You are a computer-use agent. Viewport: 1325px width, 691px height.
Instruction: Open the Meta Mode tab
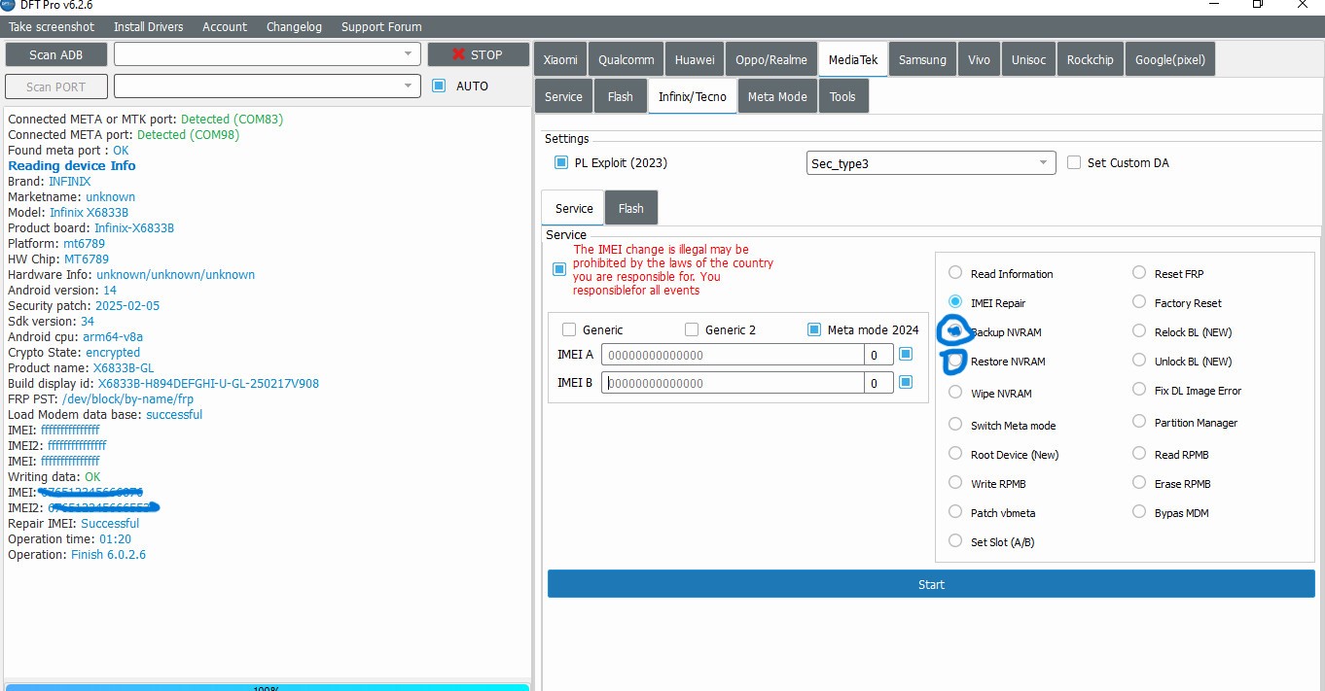pos(777,96)
